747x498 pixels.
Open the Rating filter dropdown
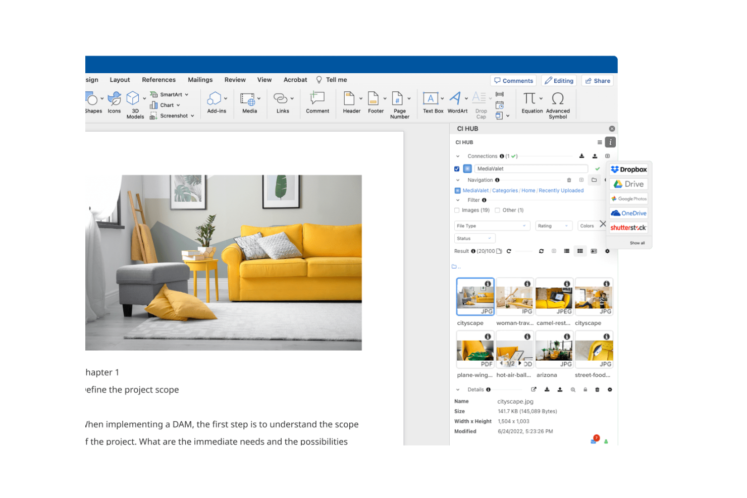(x=553, y=226)
